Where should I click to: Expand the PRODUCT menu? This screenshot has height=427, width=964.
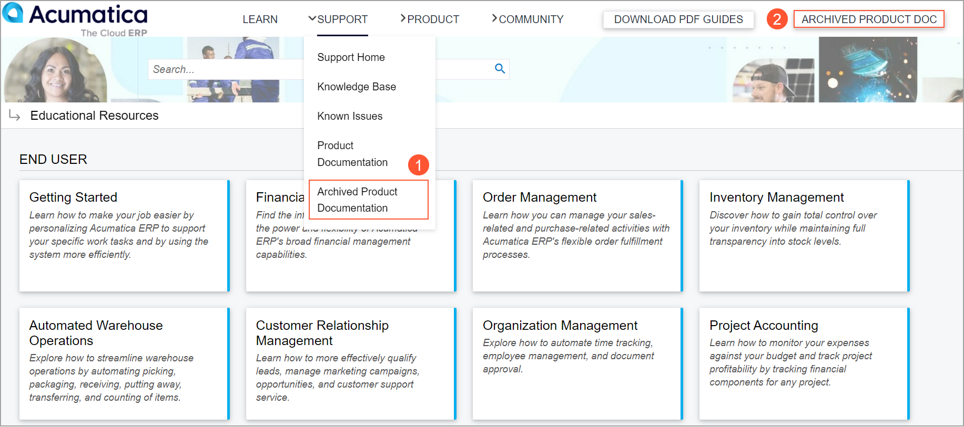[x=429, y=19]
